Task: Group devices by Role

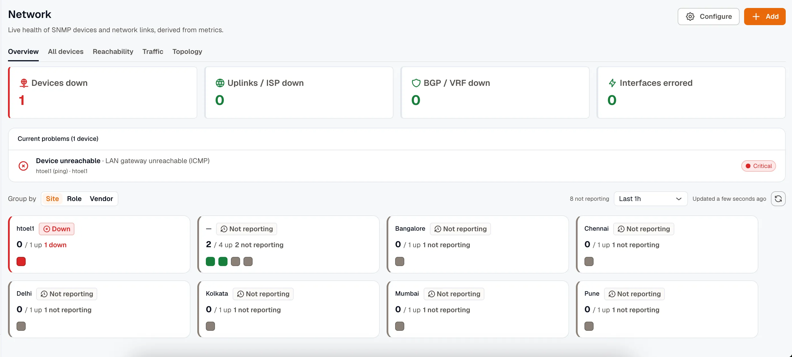Action: click(74, 199)
